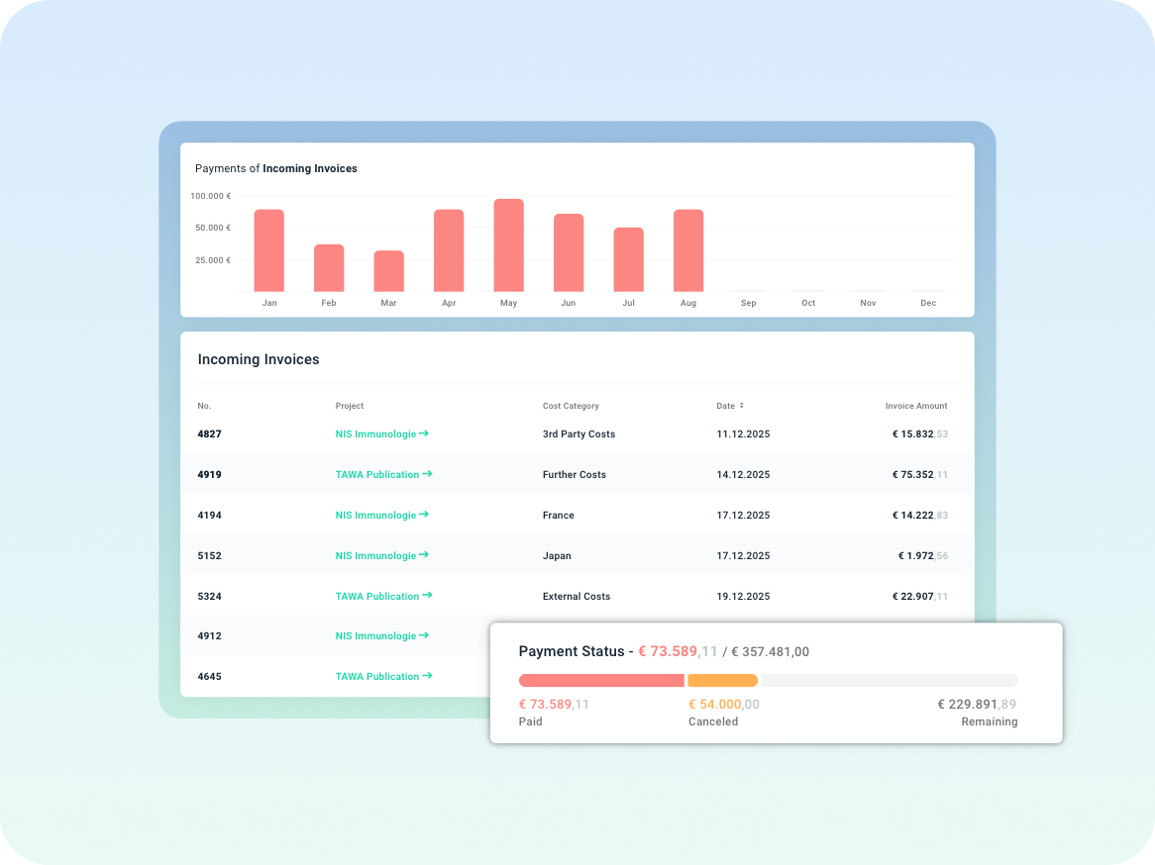Open the arrow icon beside NIS Immunologie in row 5152

(426, 555)
